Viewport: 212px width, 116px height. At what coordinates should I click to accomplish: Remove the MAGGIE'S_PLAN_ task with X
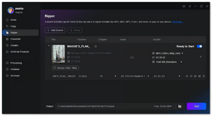point(200,57)
